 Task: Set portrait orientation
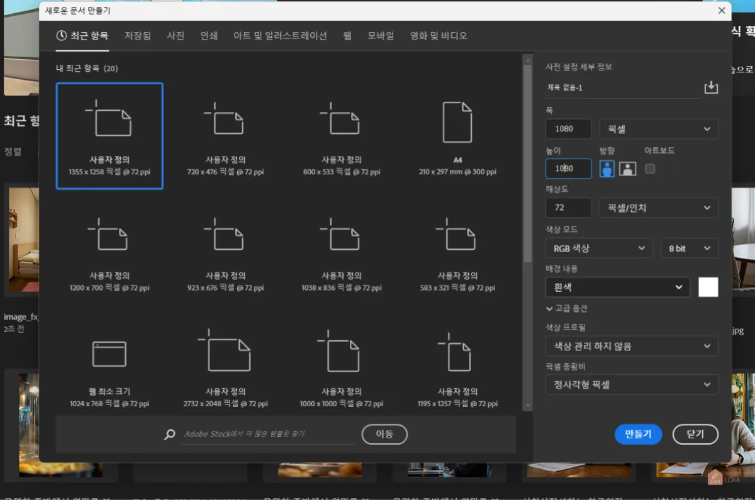607,169
